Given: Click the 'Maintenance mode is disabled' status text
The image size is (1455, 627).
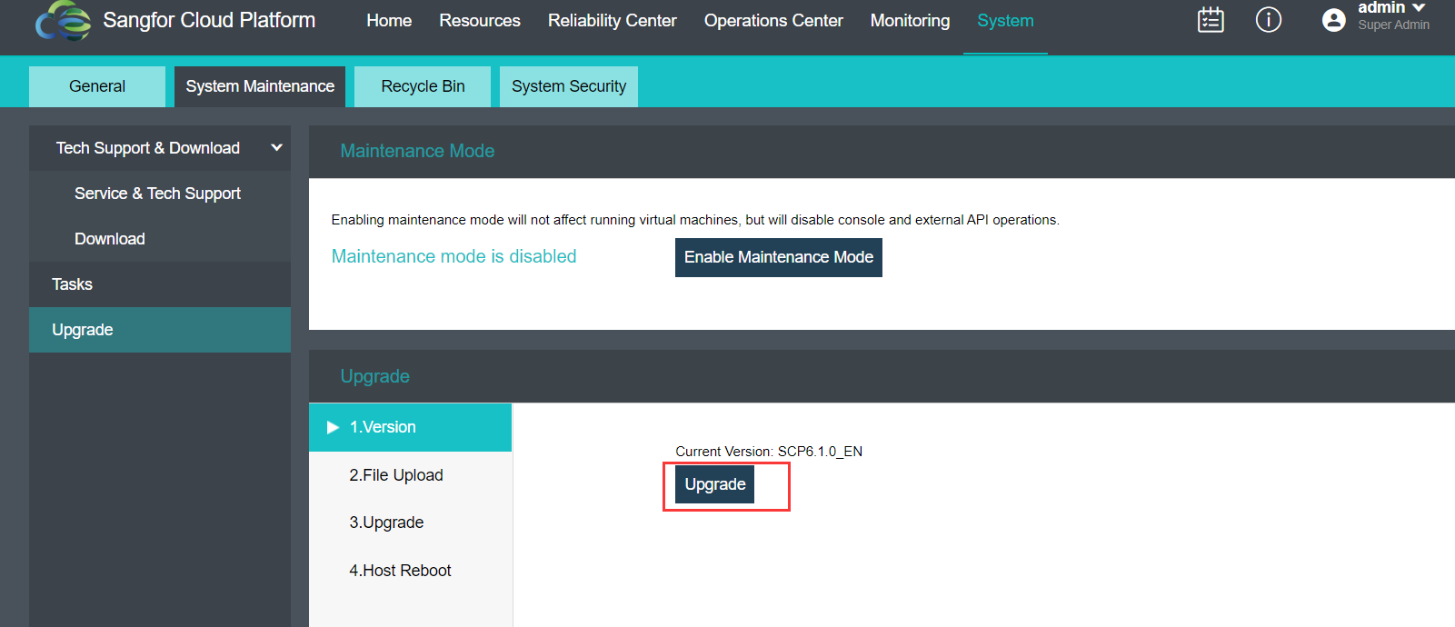Looking at the screenshot, I should coord(453,256).
